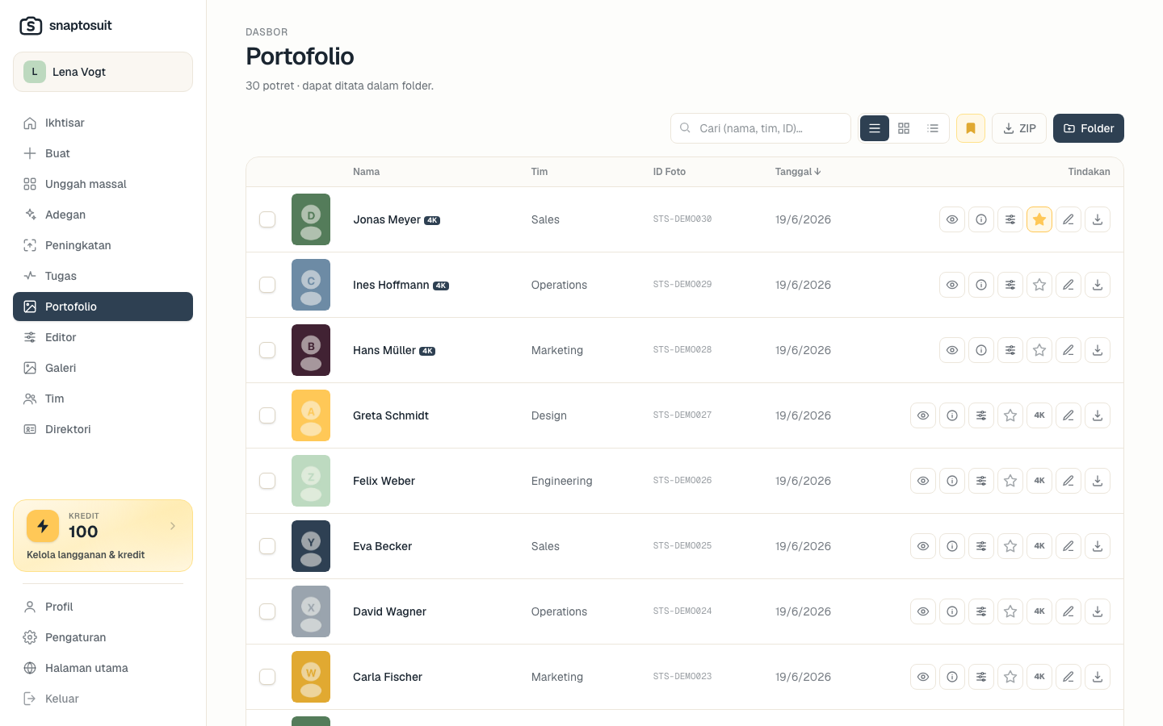Open Pengaturan settings

tap(103, 637)
